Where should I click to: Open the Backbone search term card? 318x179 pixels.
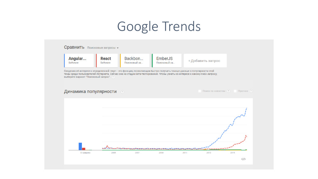(x=135, y=60)
